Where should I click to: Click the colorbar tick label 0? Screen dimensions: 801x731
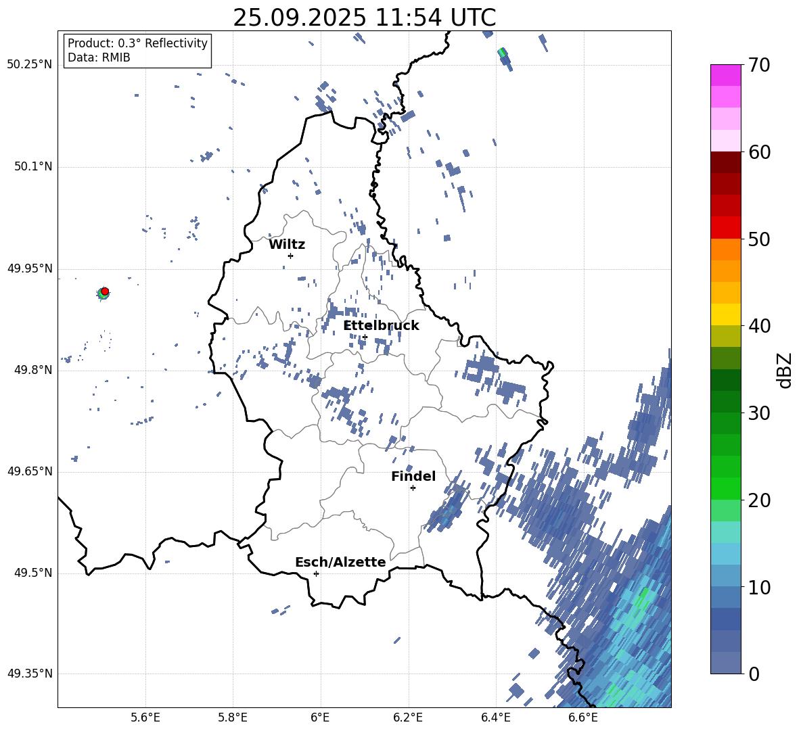point(754,674)
